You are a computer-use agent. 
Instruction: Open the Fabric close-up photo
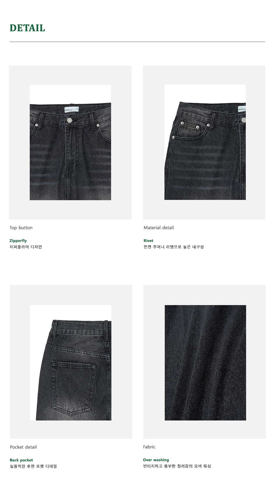tap(205, 363)
